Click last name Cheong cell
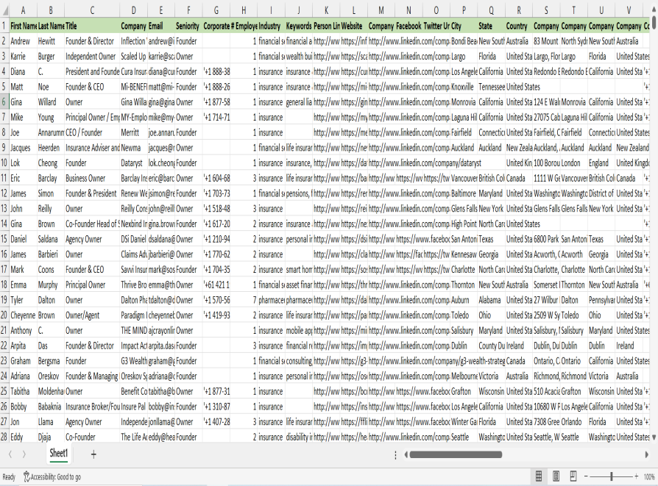The image size is (658, 486). 51,162
